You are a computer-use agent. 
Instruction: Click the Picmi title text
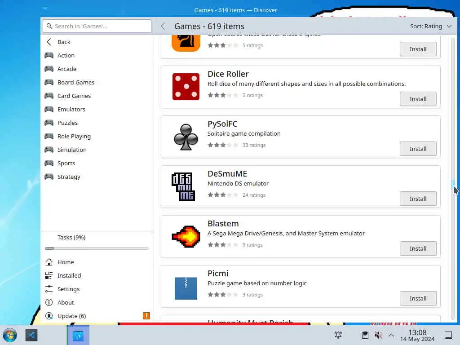point(218,274)
